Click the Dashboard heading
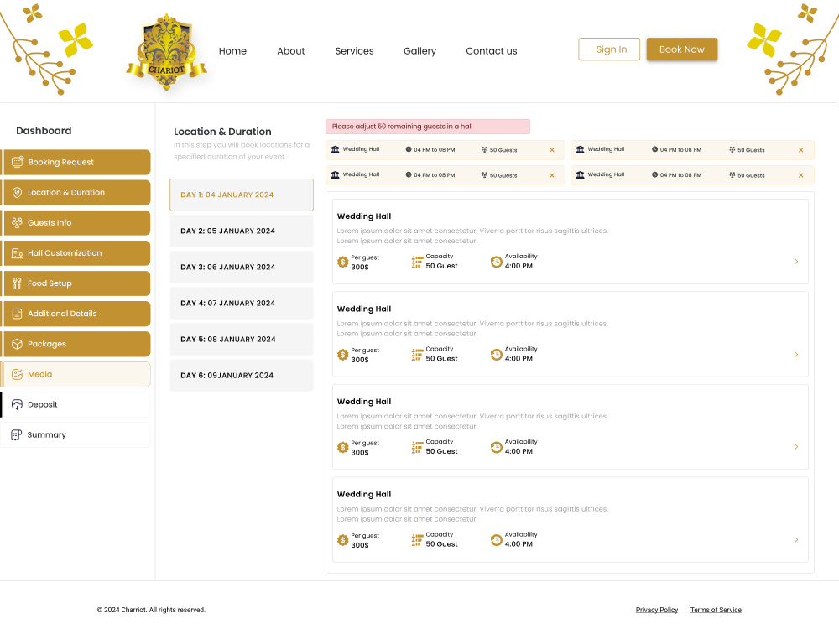This screenshot has height=629, width=839. pyautogui.click(x=44, y=131)
